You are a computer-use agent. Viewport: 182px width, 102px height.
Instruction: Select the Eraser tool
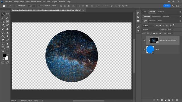pyautogui.click(x=7, y=33)
